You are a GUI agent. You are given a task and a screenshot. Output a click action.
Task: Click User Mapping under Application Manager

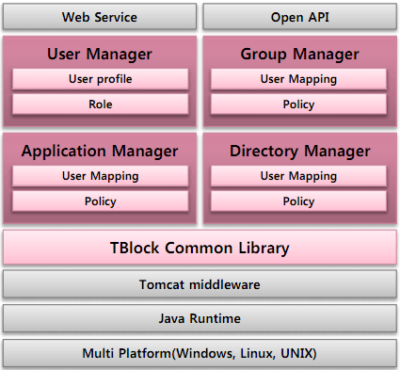(x=101, y=176)
